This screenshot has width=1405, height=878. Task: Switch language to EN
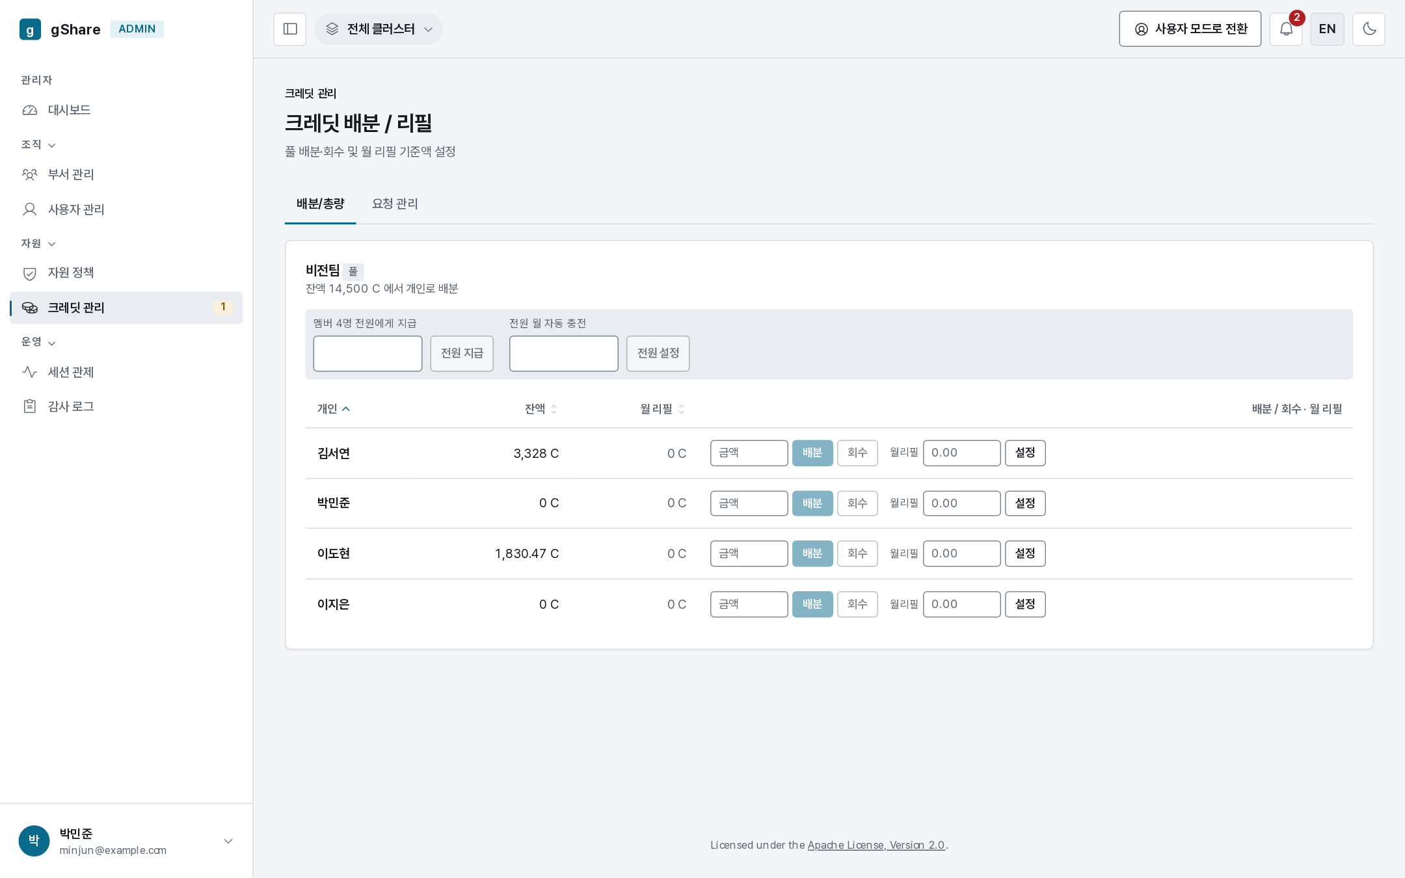[x=1327, y=29]
